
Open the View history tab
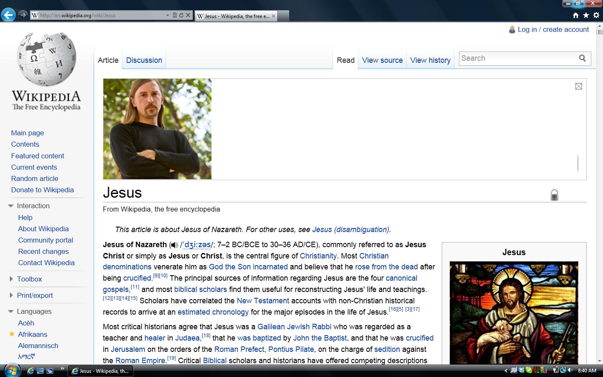click(430, 60)
